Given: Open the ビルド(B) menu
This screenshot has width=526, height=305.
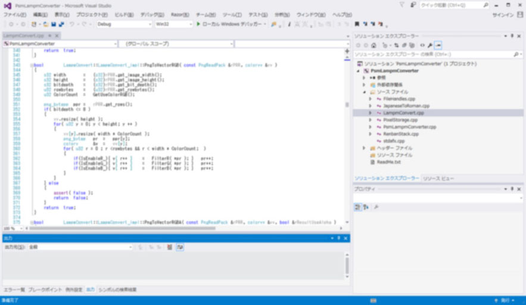Looking at the screenshot, I should 124,15.
